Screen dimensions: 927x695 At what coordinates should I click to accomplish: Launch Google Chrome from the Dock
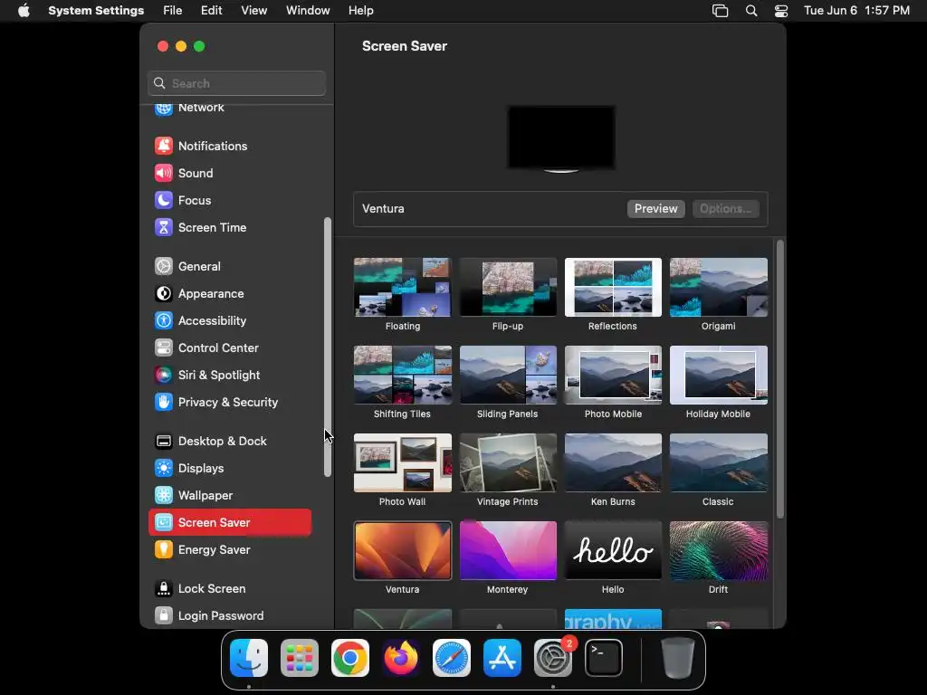[350, 658]
